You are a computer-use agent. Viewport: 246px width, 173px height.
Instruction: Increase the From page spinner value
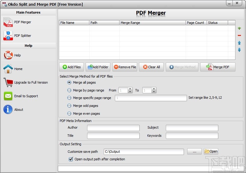(x=130, y=89)
